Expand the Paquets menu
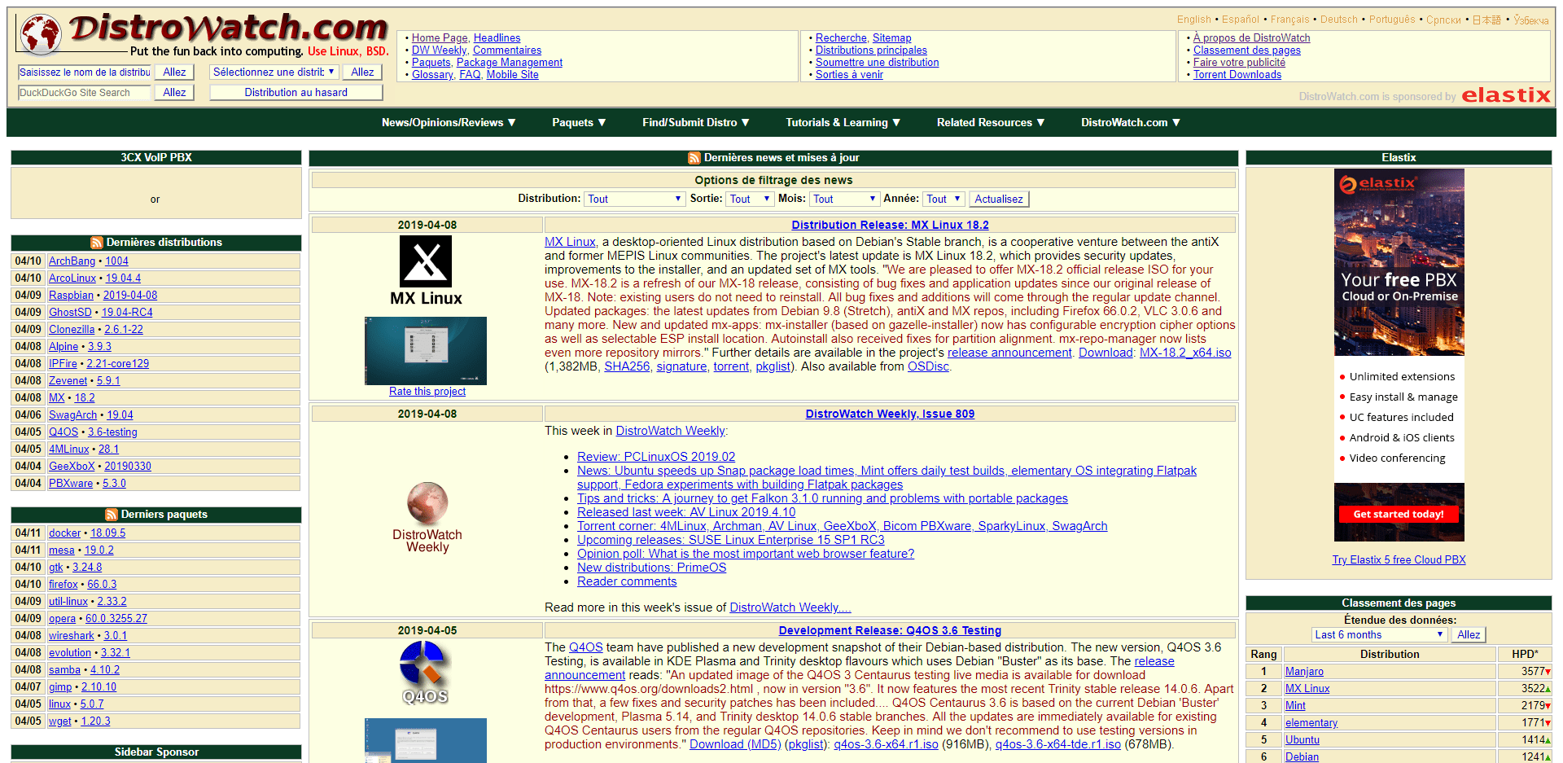The image size is (1563, 763). (x=579, y=122)
